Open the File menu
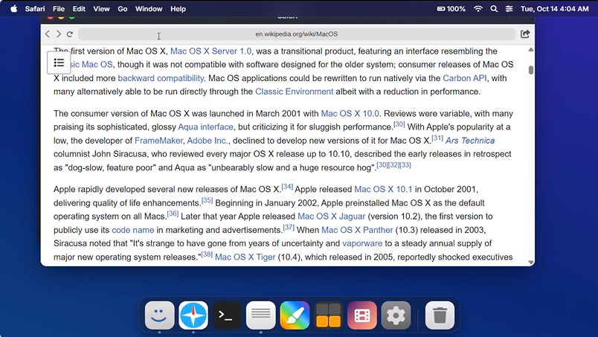The image size is (598, 337). [59, 9]
